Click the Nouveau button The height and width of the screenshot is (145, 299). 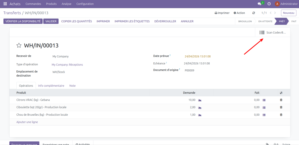click(x=289, y=13)
